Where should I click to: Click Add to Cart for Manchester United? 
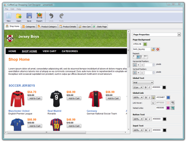[x=35, y=98]
